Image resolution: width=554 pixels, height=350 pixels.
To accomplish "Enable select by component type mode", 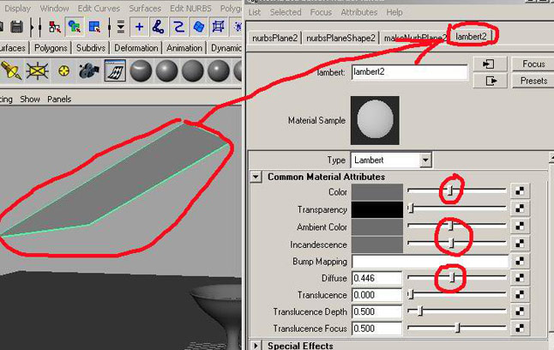I will click(x=94, y=27).
